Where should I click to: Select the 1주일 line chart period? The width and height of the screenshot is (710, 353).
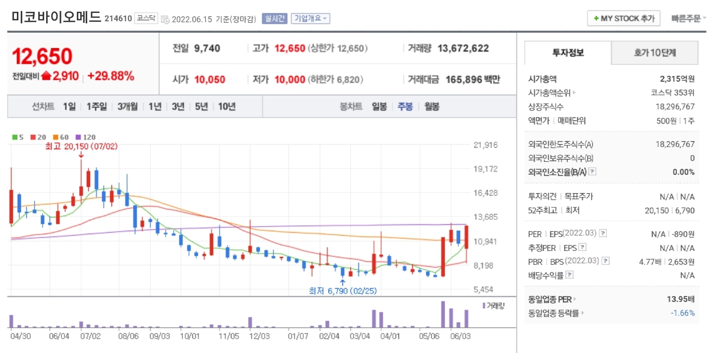pos(97,106)
